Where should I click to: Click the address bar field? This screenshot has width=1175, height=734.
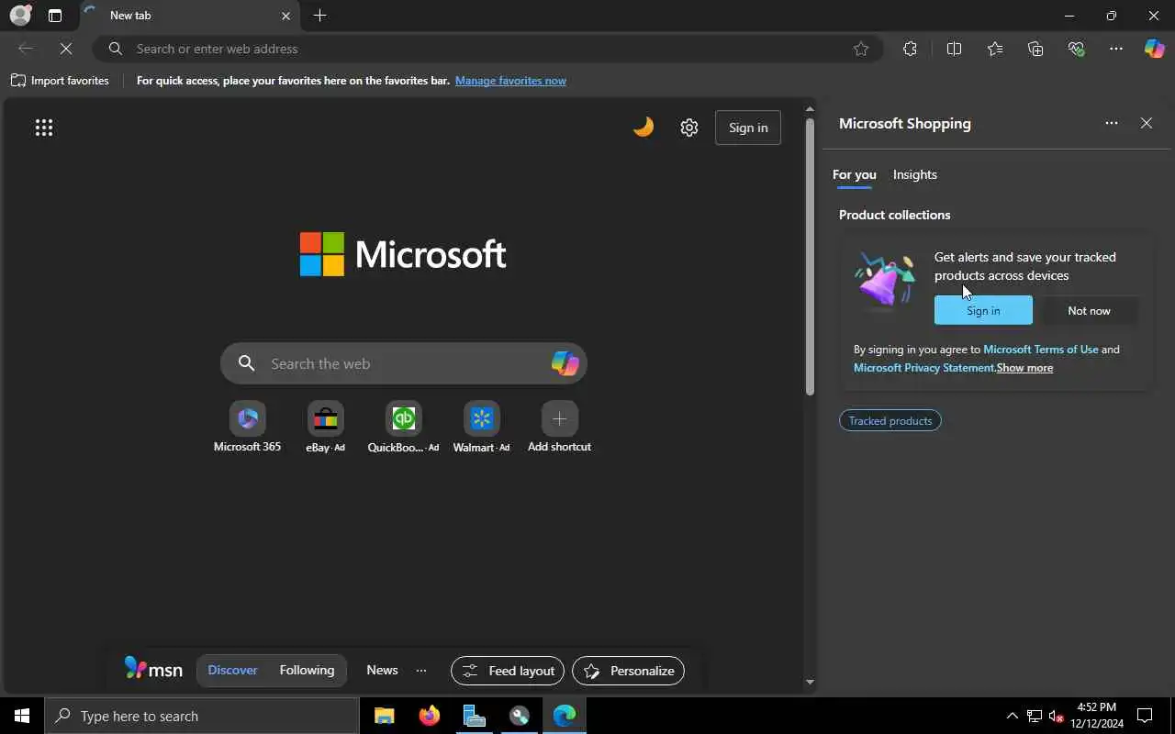click(x=487, y=49)
